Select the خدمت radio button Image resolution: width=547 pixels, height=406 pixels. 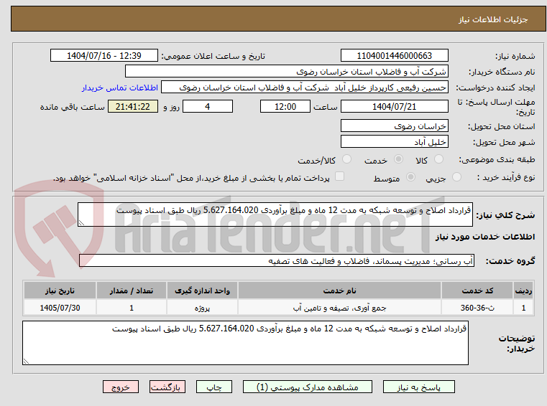398,159
